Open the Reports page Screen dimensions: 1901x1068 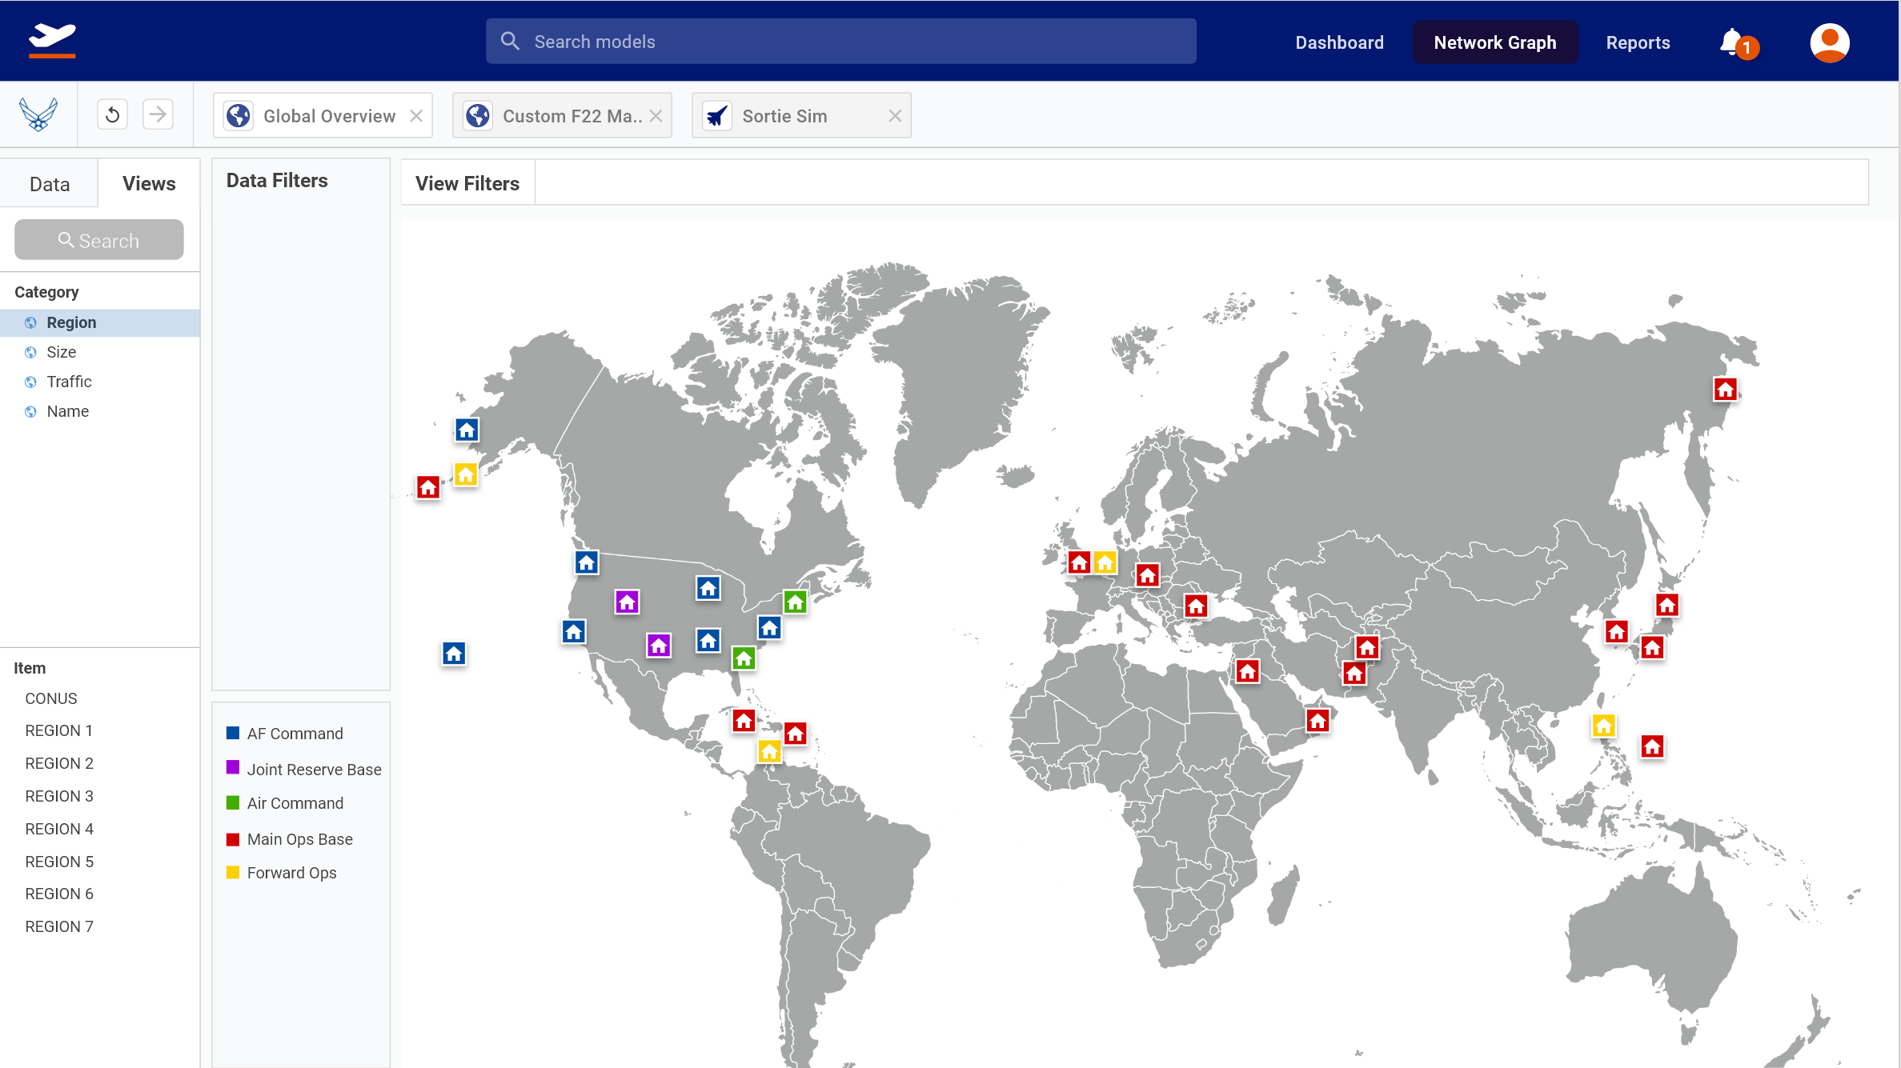(1638, 42)
